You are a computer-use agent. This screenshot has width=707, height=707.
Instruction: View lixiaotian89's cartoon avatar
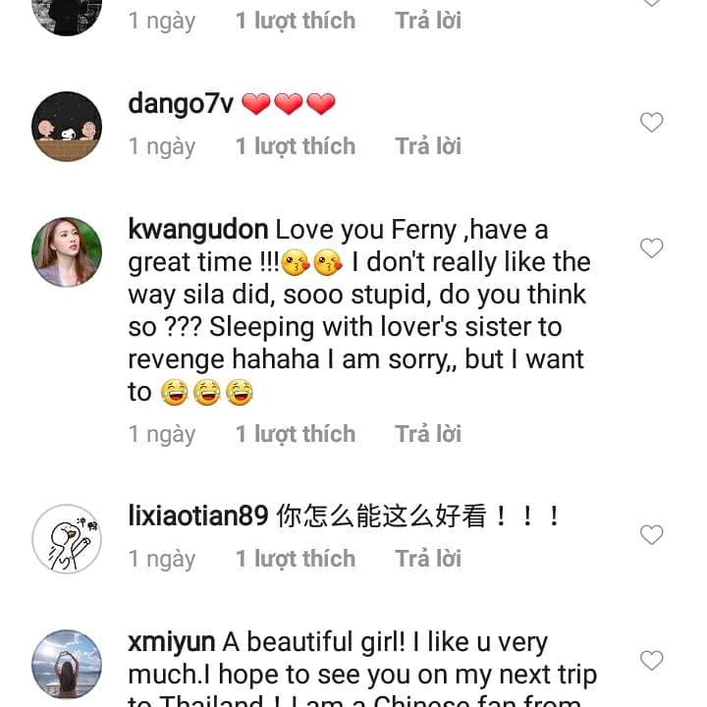coord(67,539)
